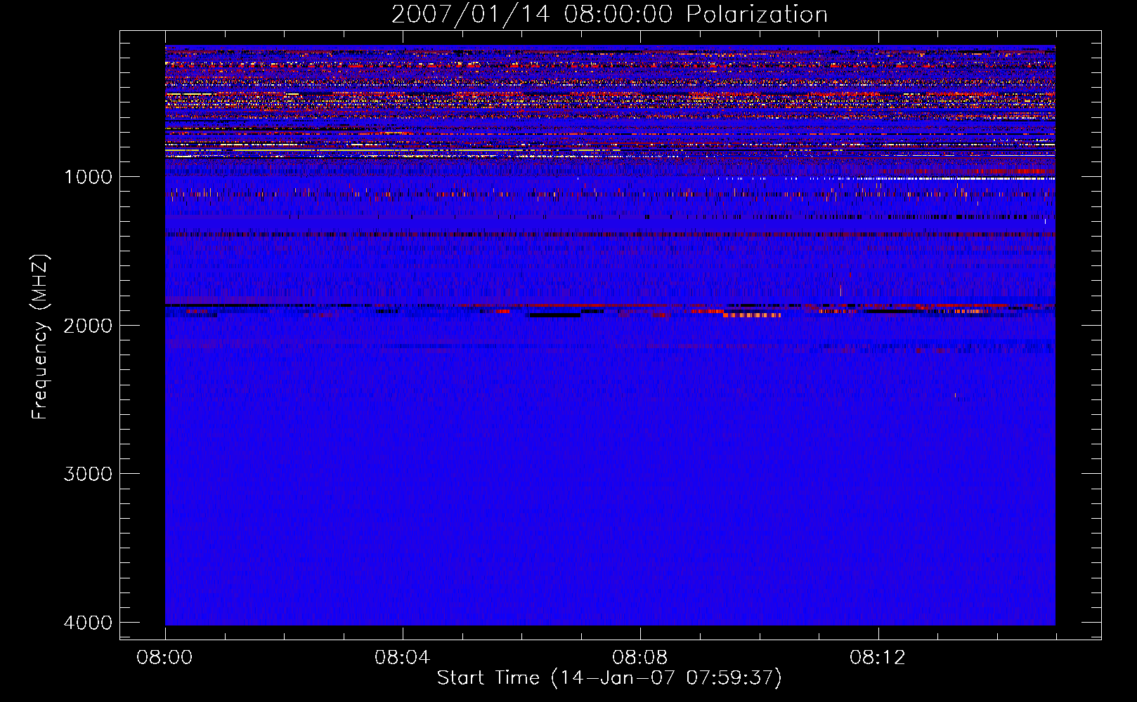Click the 2000 frequency tick label
This screenshot has width=1137, height=702.
pos(88,325)
